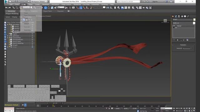Image resolution: width=200 pixels, height=112 pixels.
Task: Click Play Animation
Action: coord(179,109)
